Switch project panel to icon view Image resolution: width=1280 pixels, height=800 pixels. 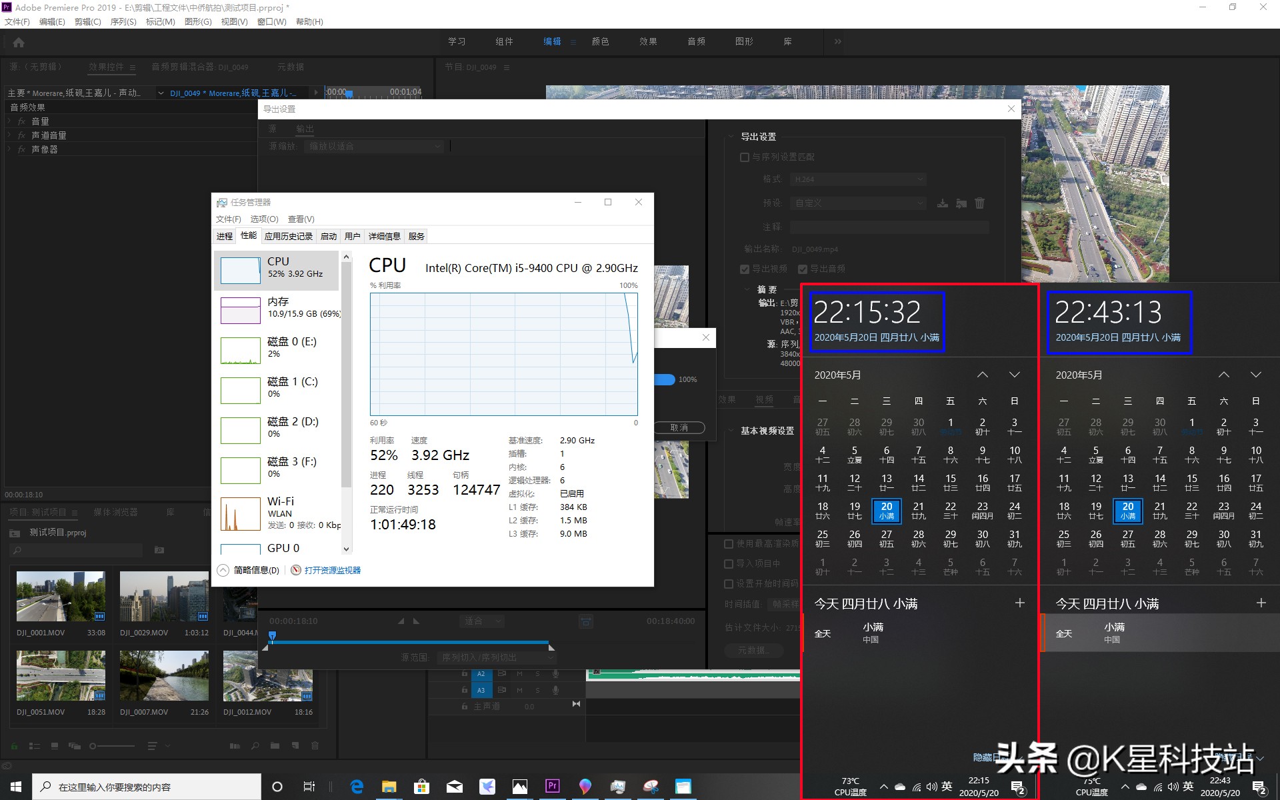[55, 746]
